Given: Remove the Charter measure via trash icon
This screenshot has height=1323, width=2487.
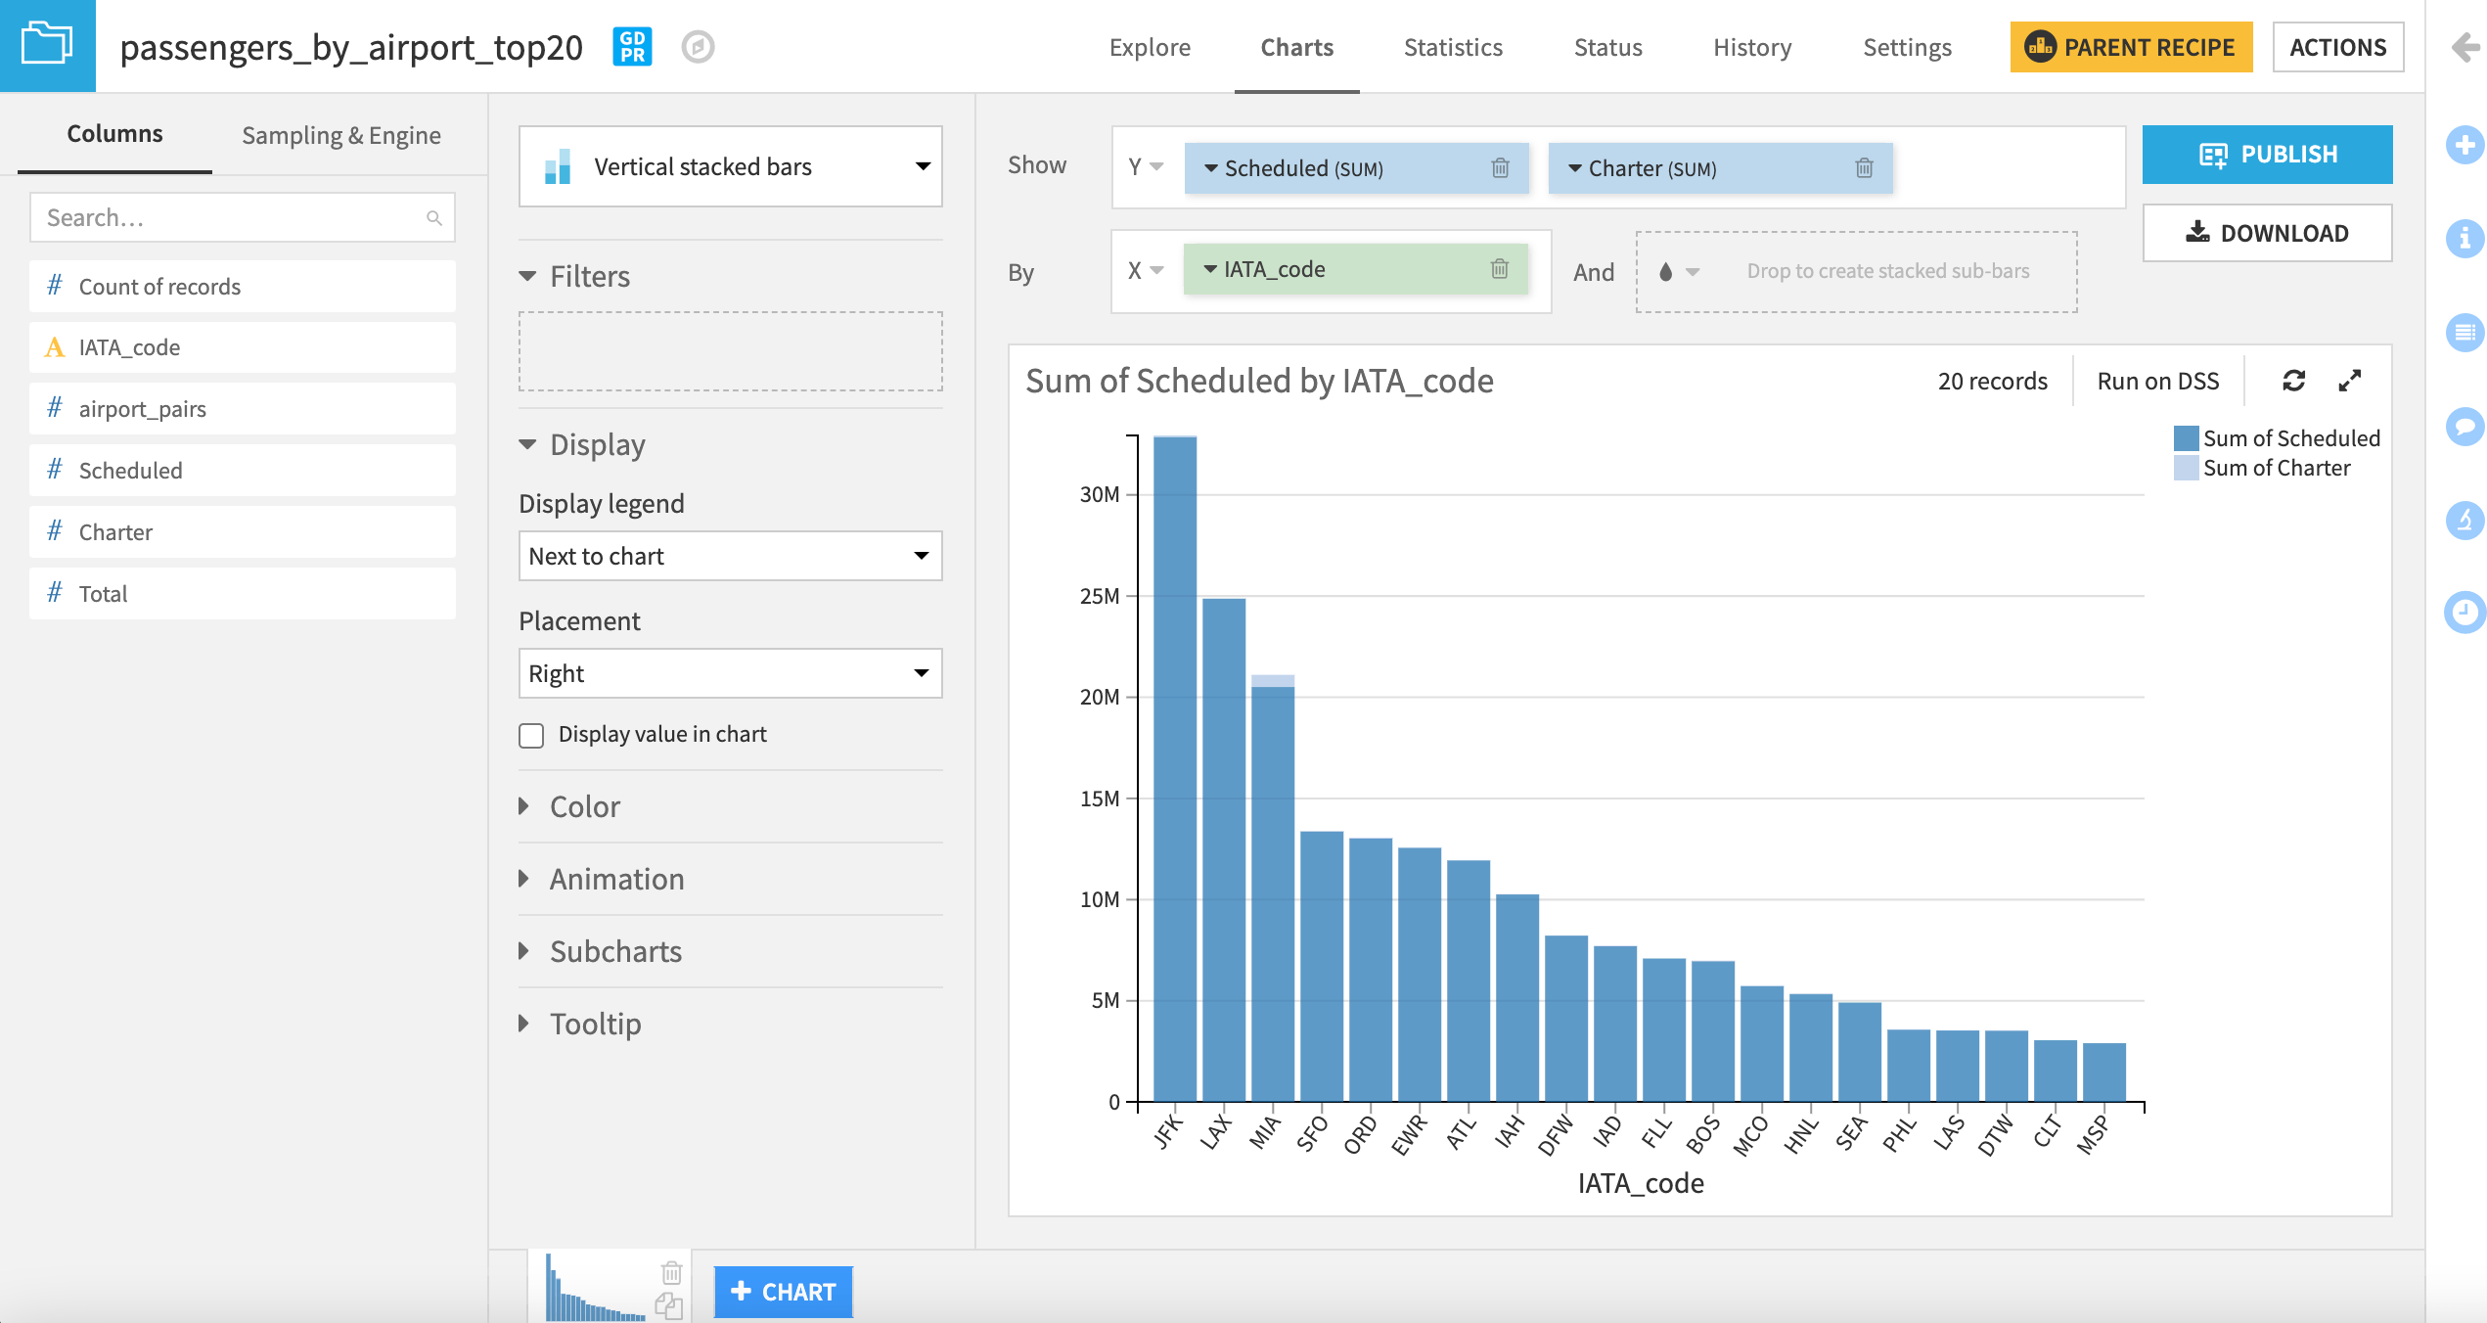Looking at the screenshot, I should [x=1863, y=167].
